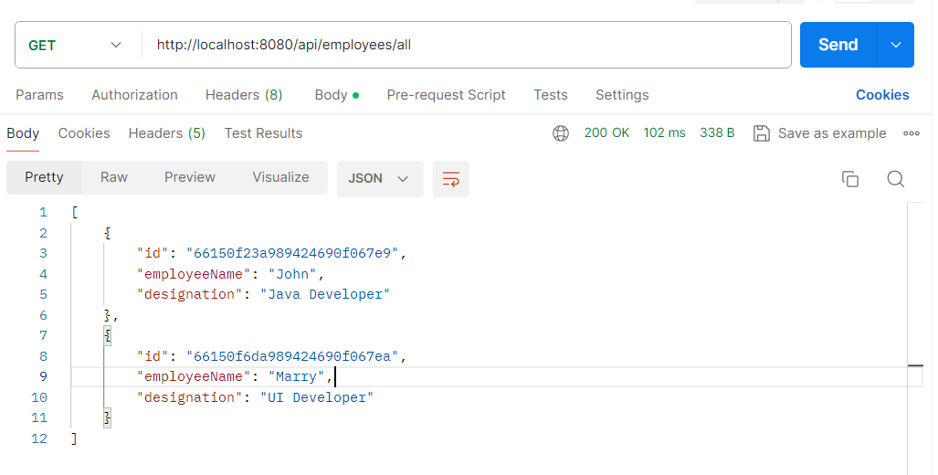Open the JSON format dropdown
The height and width of the screenshot is (475, 938).
[379, 179]
